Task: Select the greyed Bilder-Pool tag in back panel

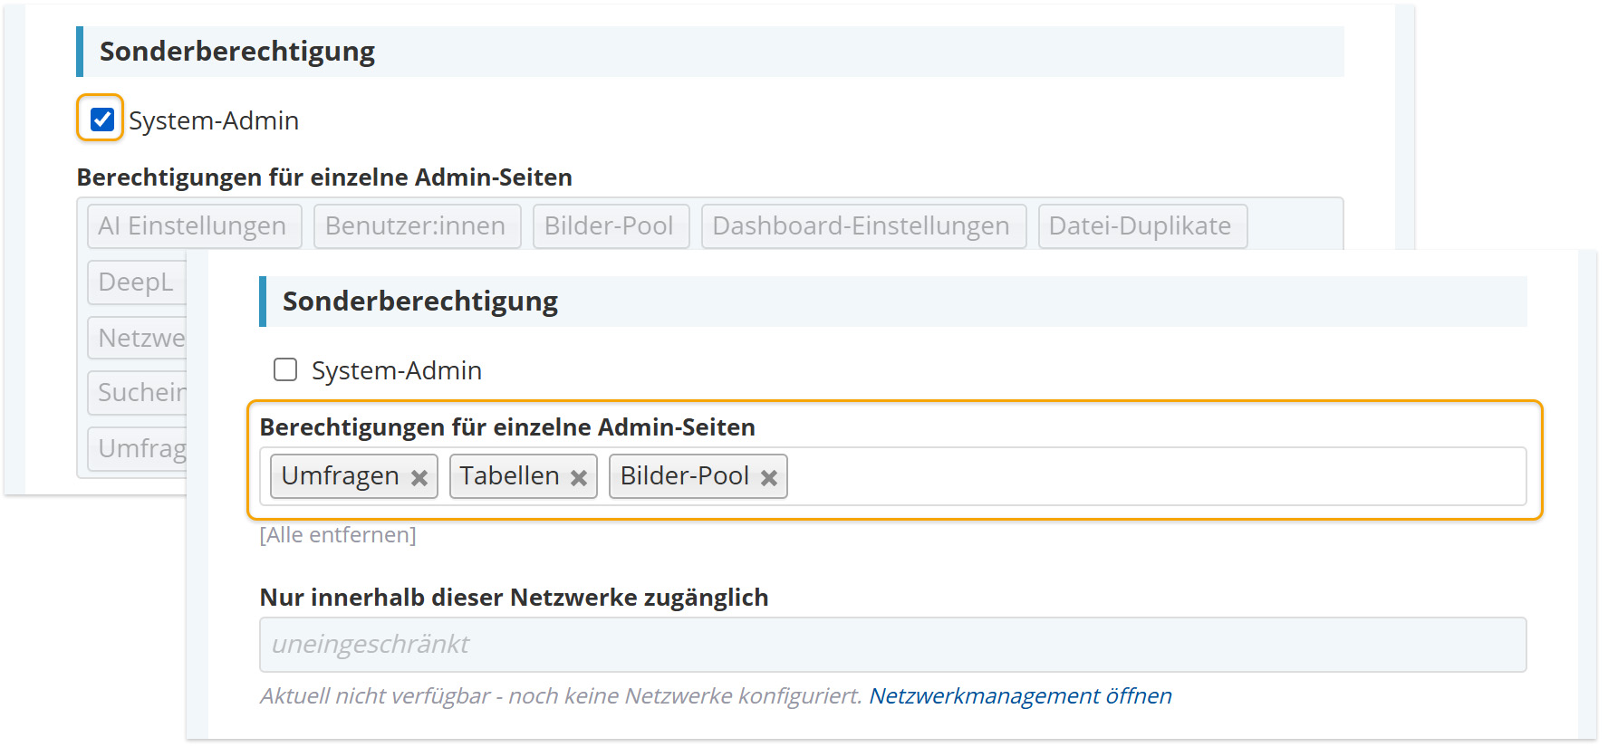Action: pos(611,226)
